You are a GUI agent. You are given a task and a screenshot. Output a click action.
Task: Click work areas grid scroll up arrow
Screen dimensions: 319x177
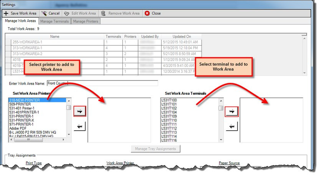coord(304,38)
